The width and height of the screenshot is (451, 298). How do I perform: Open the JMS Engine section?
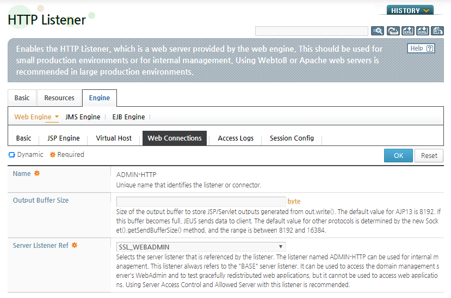pyautogui.click(x=83, y=117)
